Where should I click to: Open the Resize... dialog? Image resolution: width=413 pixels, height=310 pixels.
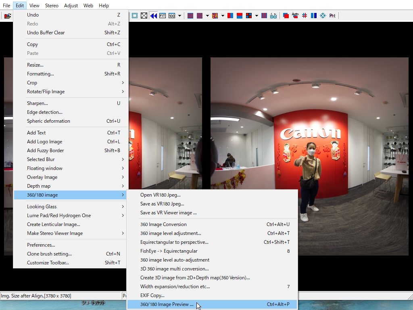[71, 65]
